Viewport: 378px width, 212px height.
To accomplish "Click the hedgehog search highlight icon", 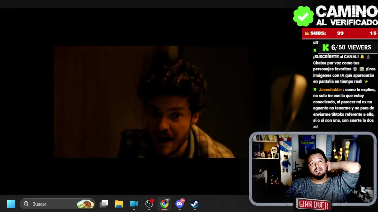I will click(85, 204).
